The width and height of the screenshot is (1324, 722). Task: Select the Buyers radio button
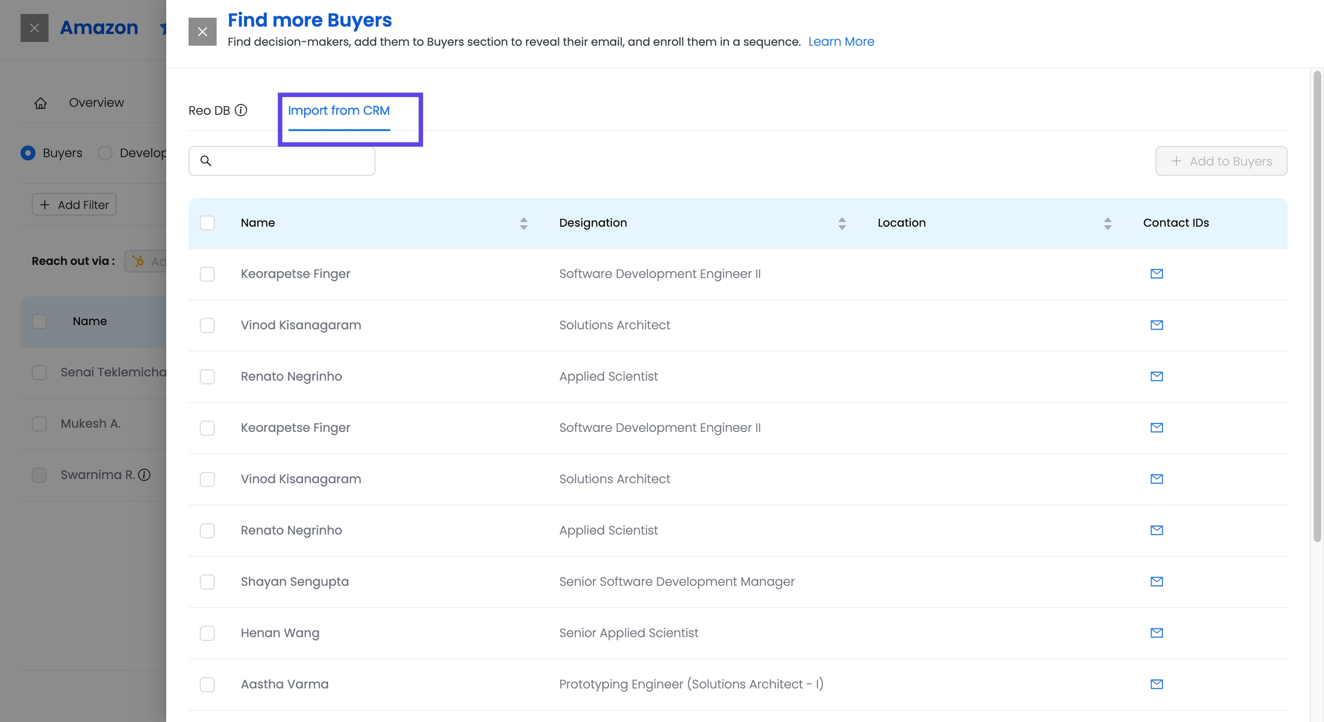point(28,153)
